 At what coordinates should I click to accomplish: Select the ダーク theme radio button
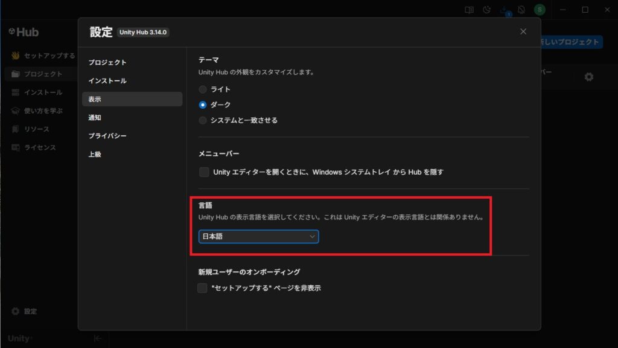203,105
